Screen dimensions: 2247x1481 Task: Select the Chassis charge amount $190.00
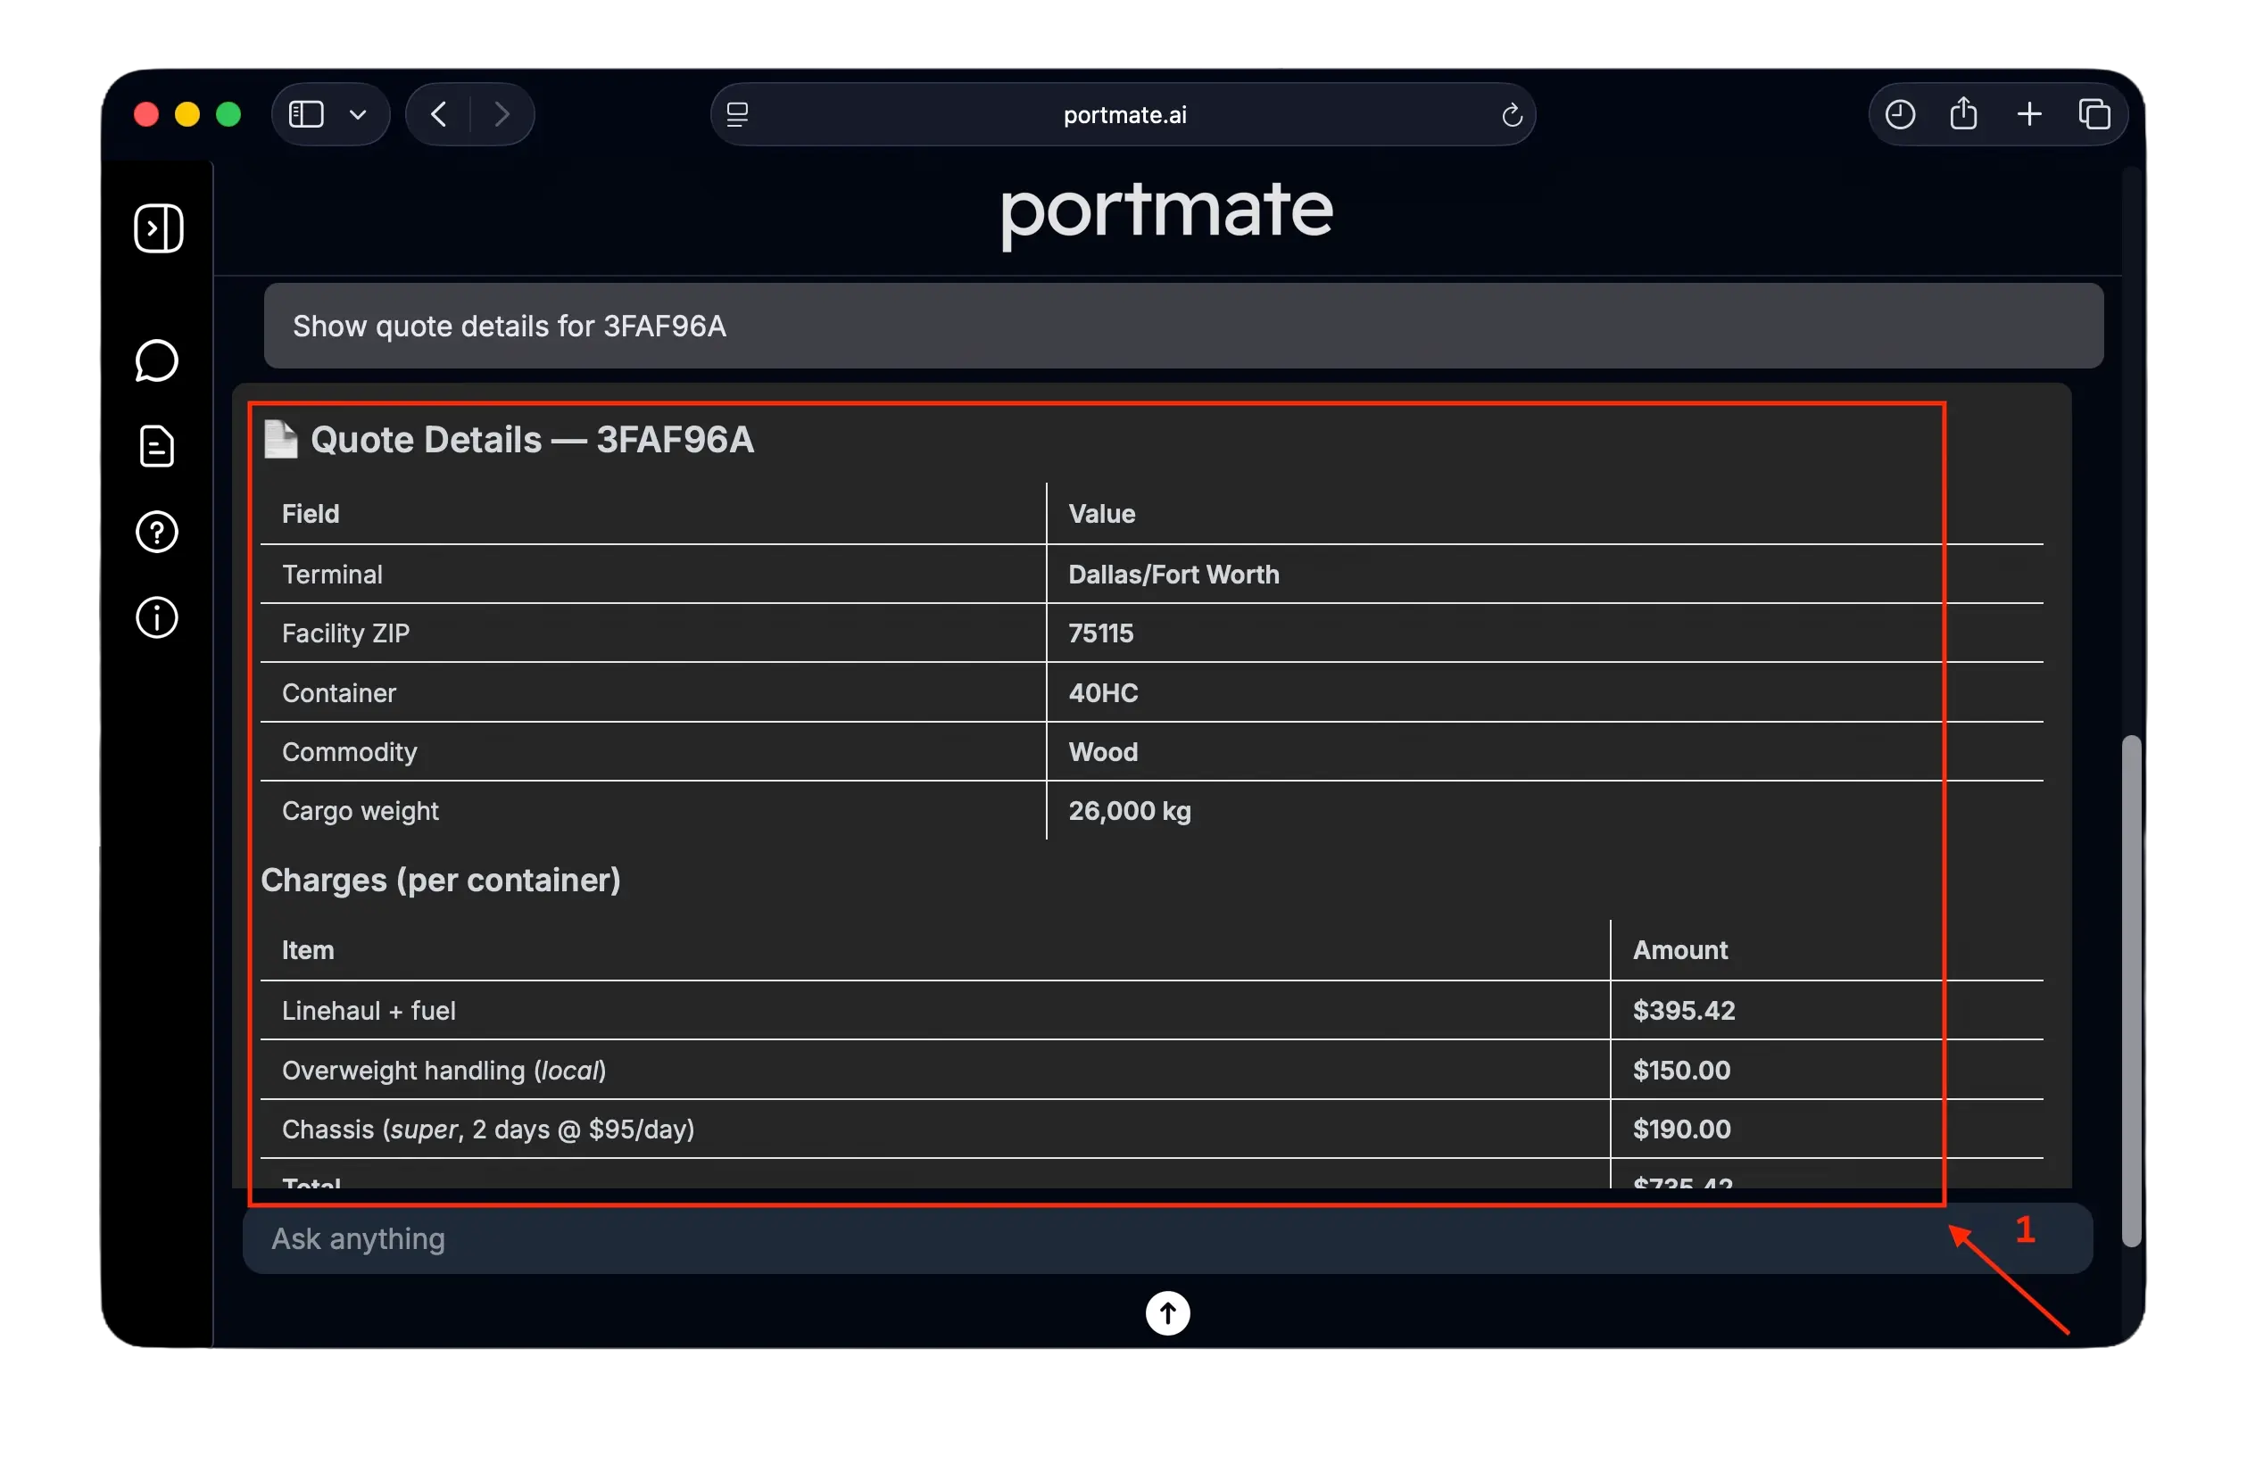click(x=1681, y=1129)
